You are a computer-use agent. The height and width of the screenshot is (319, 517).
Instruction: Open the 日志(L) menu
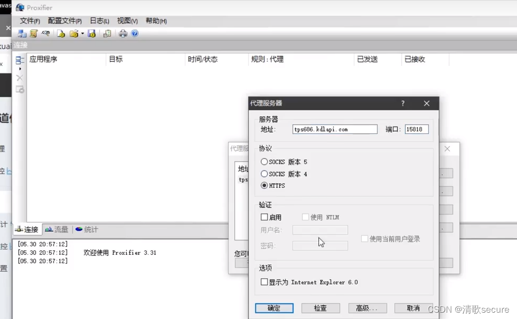(x=100, y=21)
